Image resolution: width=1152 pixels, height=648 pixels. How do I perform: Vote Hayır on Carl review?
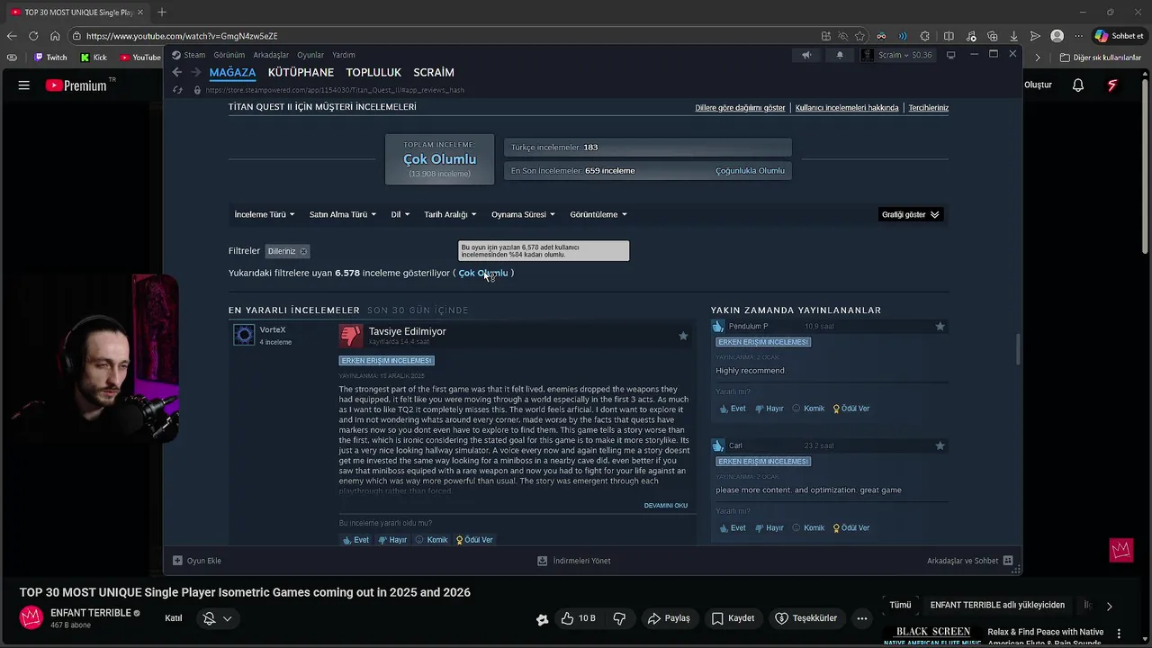(769, 528)
